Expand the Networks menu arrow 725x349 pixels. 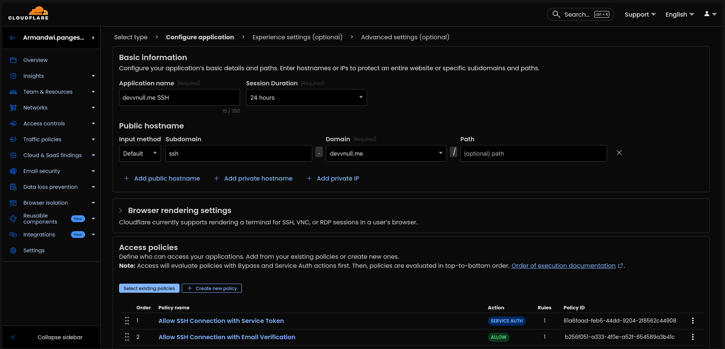[x=93, y=108]
